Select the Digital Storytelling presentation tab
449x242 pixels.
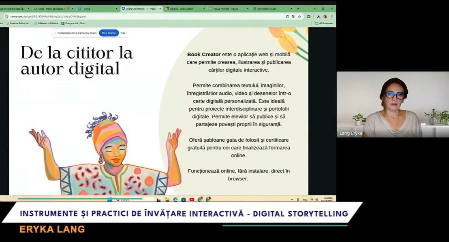(141, 8)
